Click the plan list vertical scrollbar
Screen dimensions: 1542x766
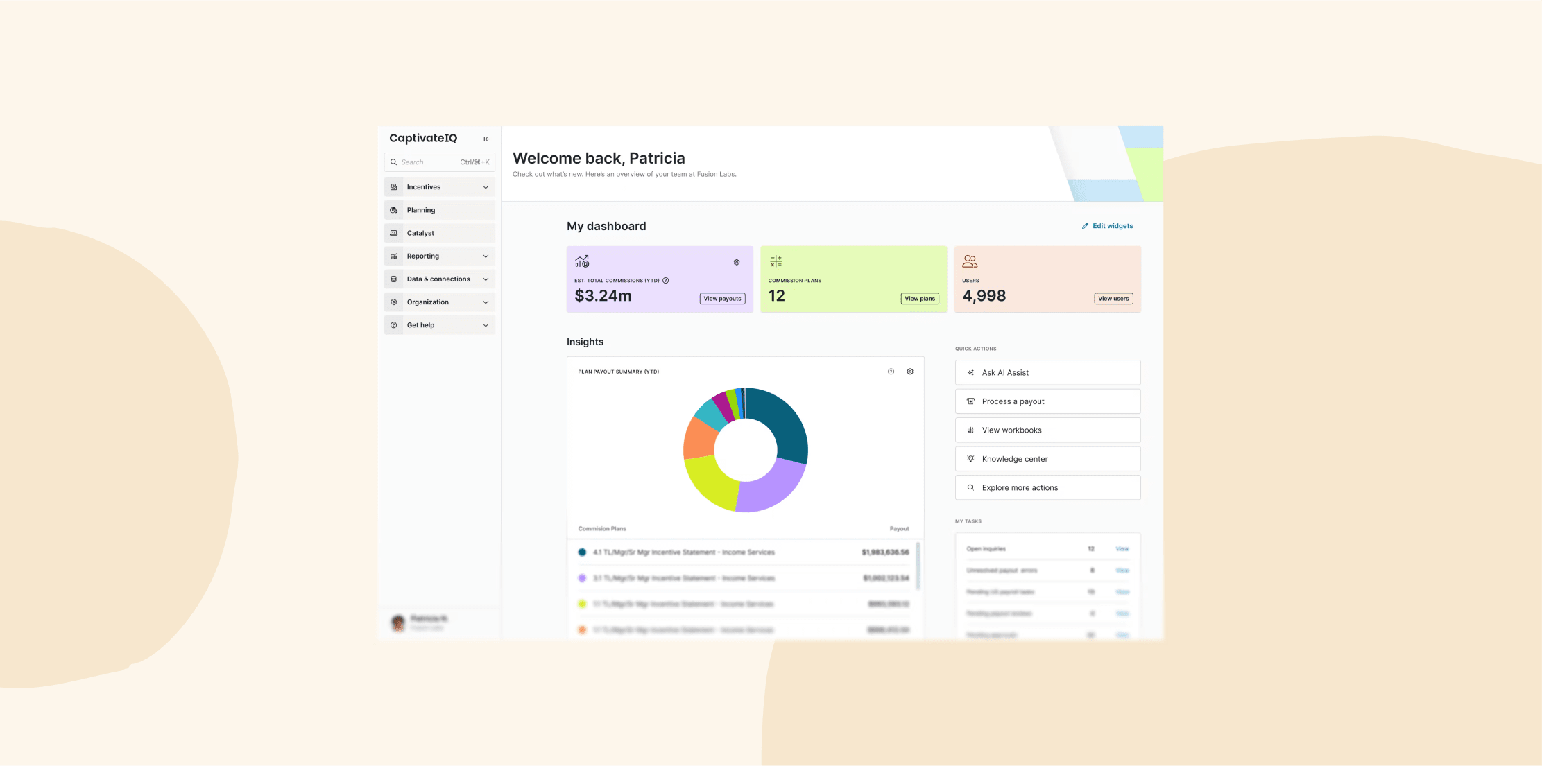point(918,566)
